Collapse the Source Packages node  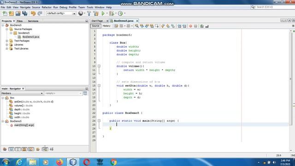[7, 29]
